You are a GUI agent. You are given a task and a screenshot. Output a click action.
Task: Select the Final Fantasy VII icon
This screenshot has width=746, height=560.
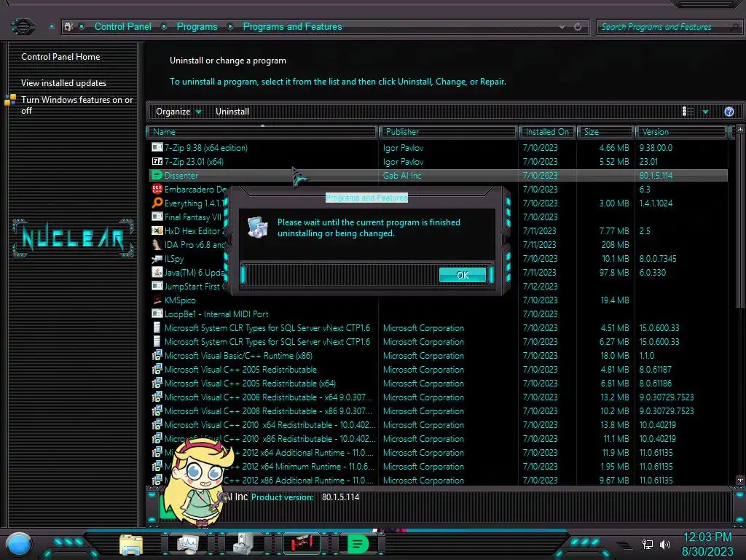(157, 217)
